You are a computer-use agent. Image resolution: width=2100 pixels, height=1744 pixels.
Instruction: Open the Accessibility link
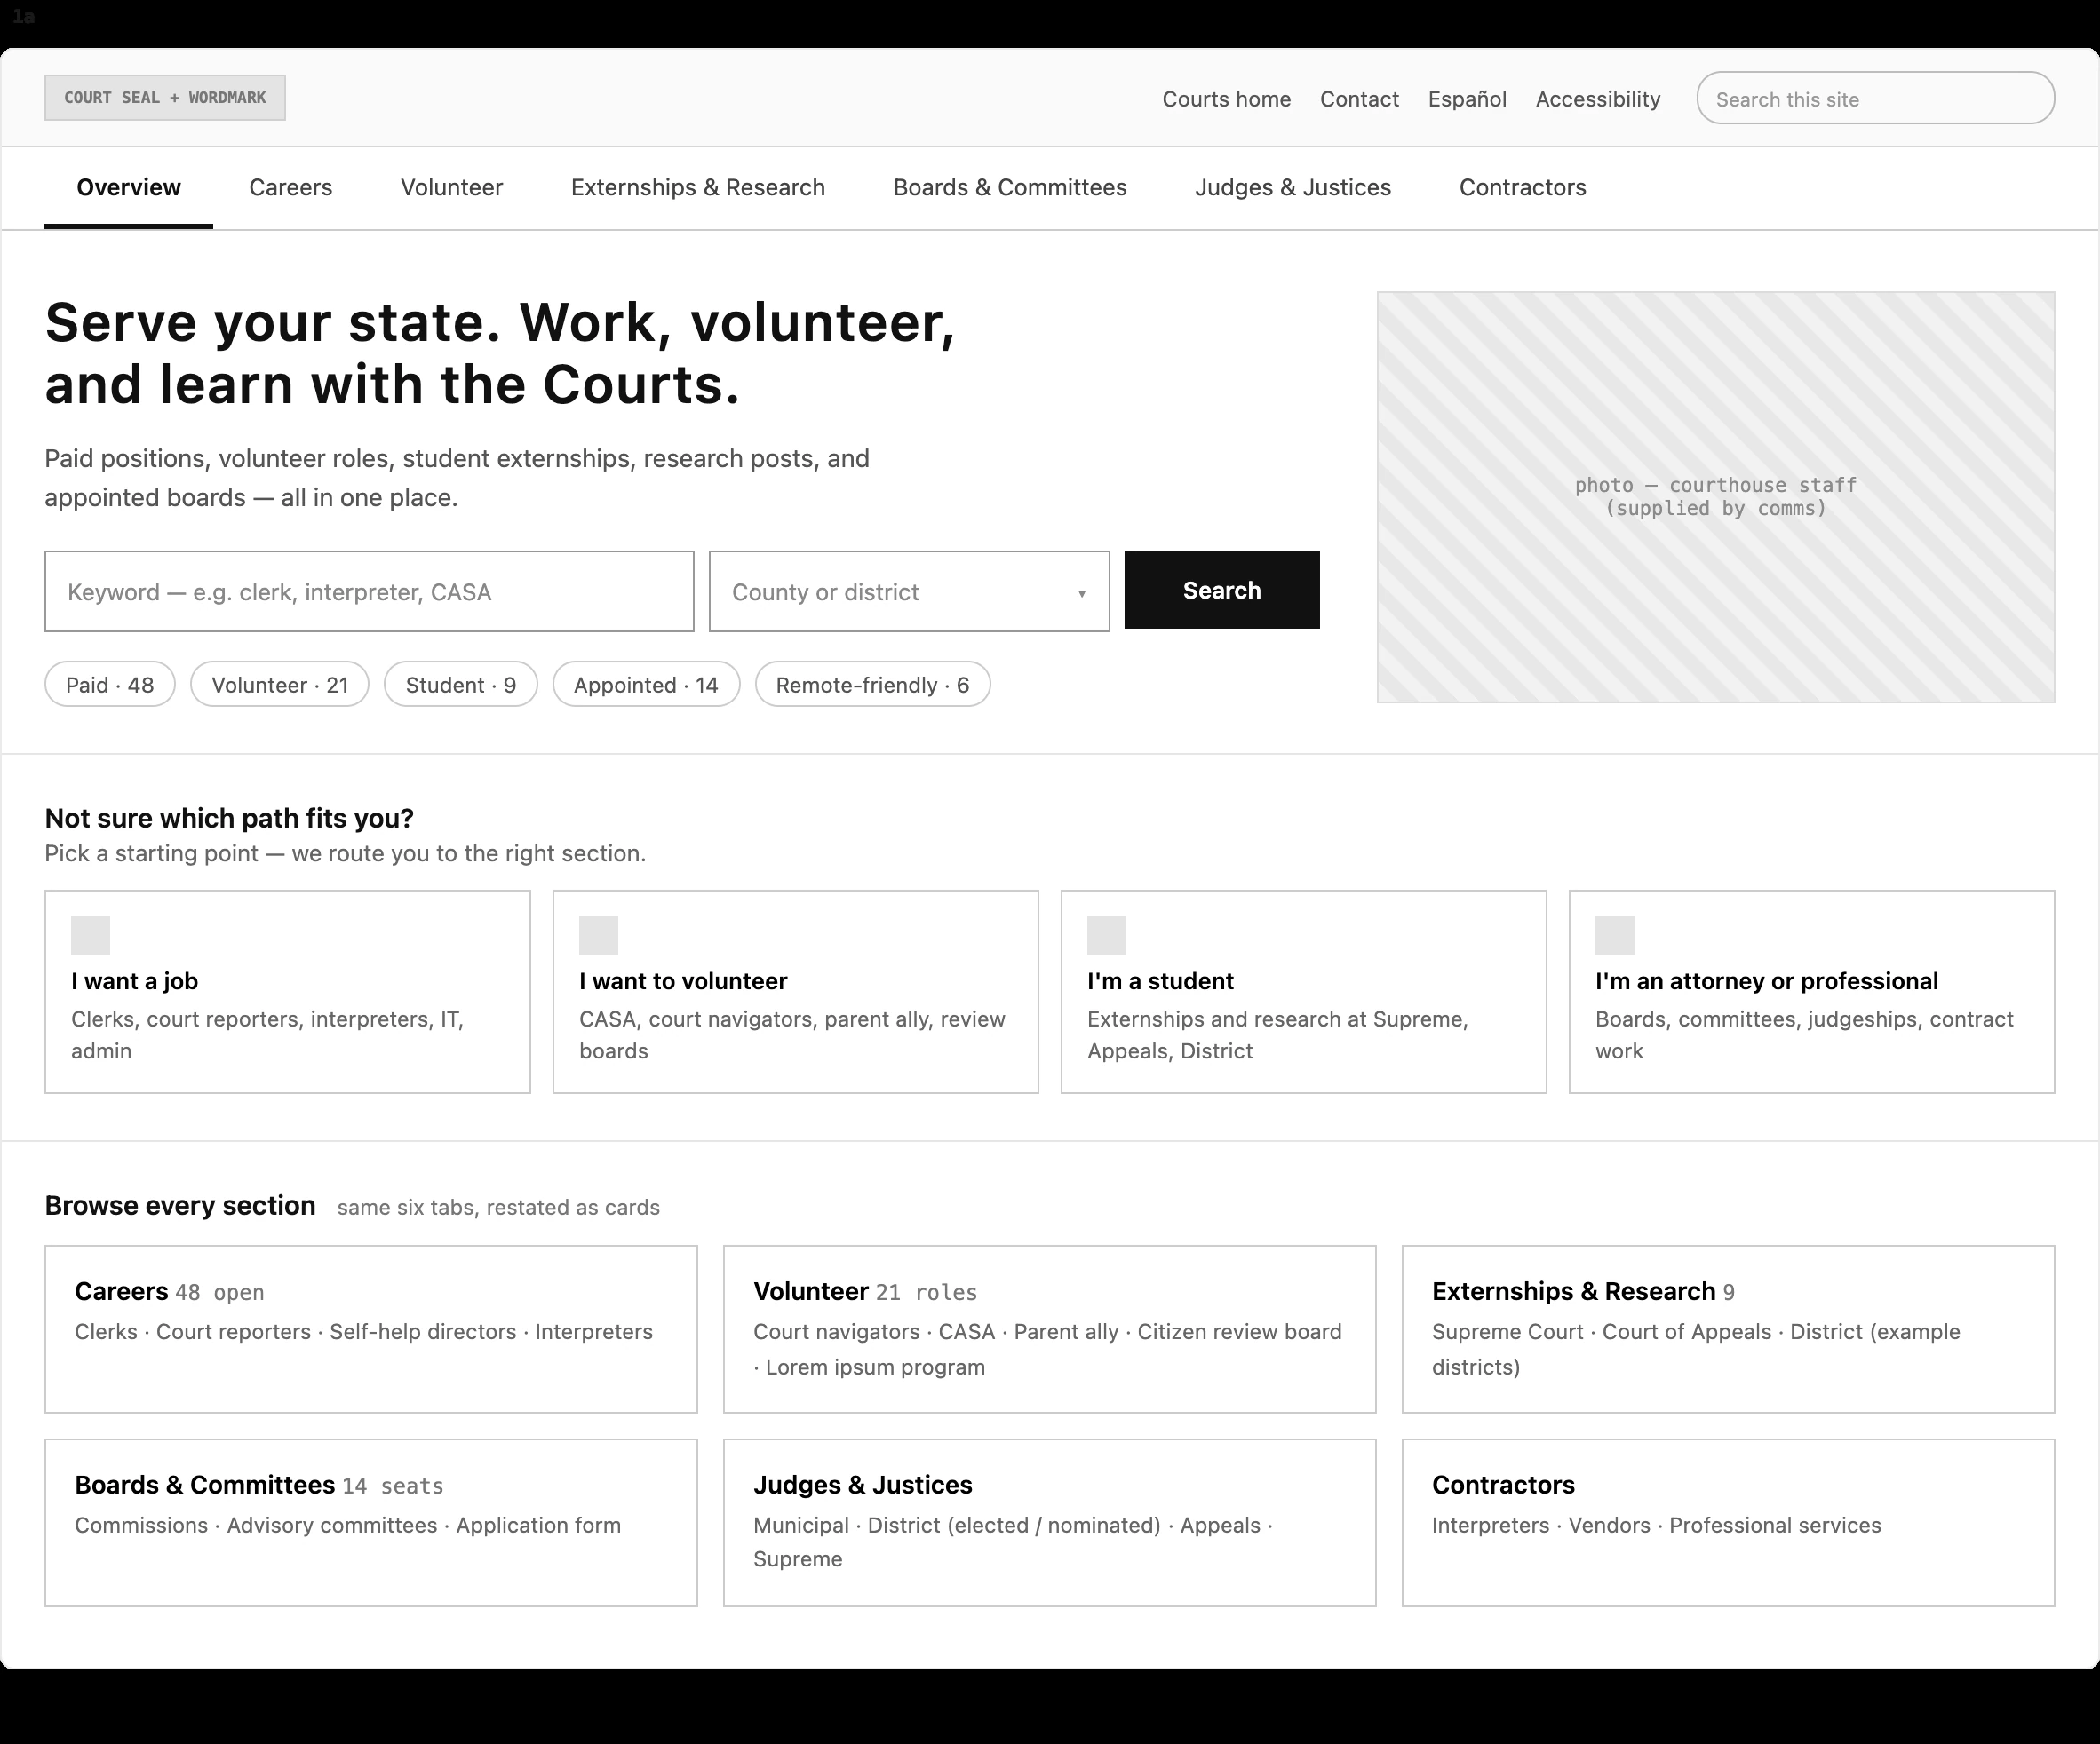(1598, 99)
